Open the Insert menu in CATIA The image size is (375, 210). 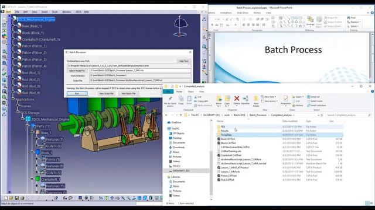(x=45, y=12)
